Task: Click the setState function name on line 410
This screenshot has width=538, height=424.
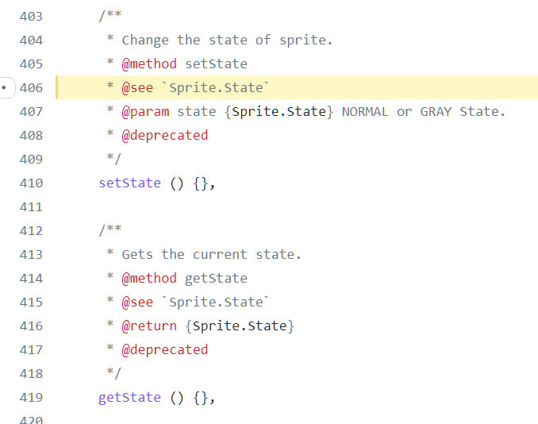Action: [x=130, y=183]
